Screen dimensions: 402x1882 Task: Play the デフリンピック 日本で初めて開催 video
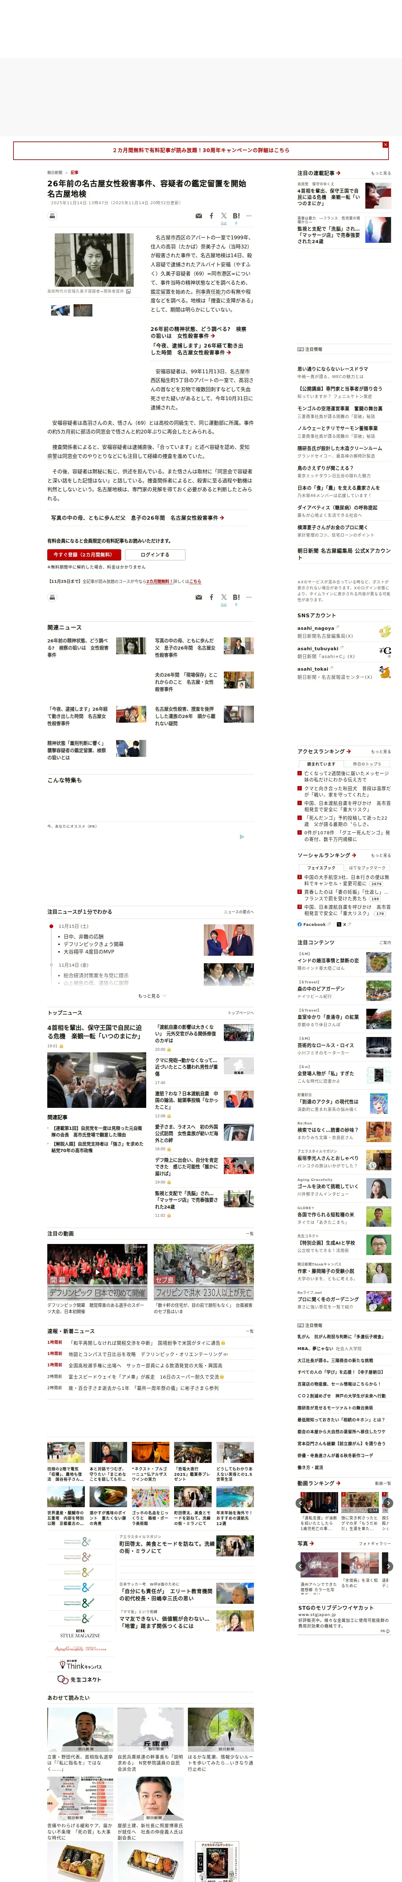click(x=96, y=1272)
